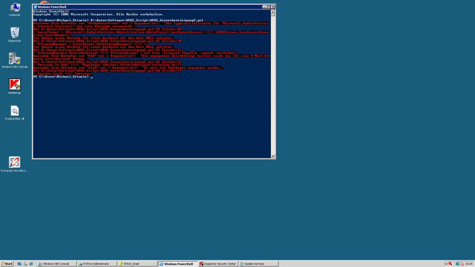
Task: Click PowerShell scrollbar down arrow
Action: [x=273, y=156]
